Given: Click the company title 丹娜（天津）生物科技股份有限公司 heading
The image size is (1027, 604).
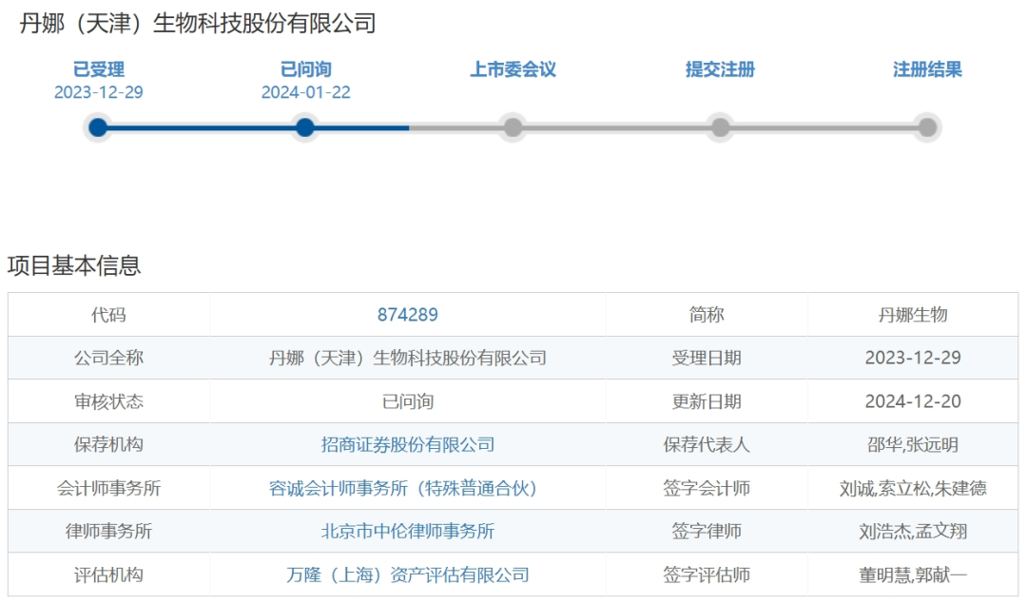Looking at the screenshot, I should point(198,23).
